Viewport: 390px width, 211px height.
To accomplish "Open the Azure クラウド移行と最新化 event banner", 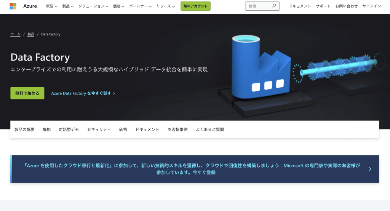I will coord(195,169).
